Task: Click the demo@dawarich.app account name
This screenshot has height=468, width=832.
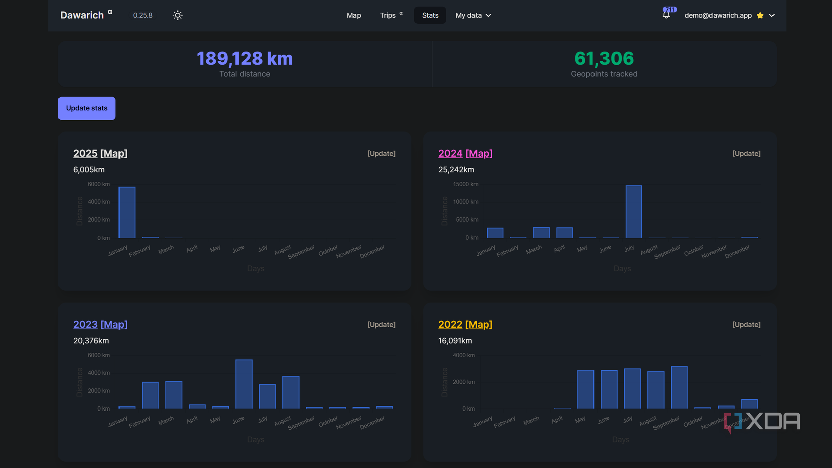Action: point(718,15)
